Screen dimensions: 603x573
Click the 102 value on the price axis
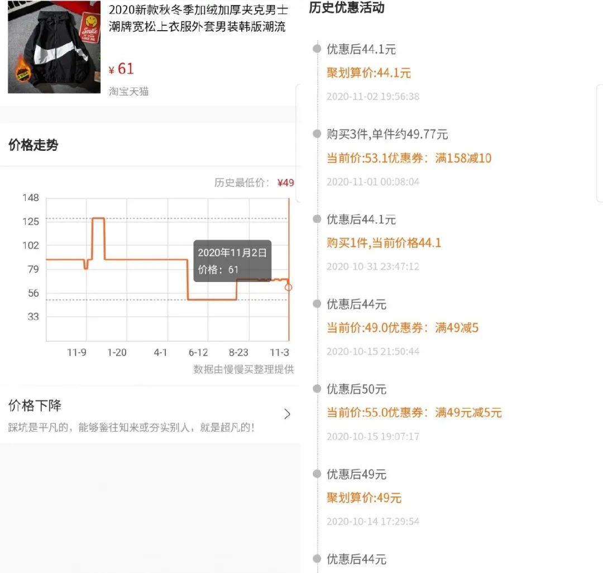31,245
